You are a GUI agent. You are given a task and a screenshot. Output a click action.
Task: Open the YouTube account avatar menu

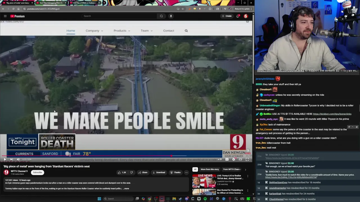246,16
